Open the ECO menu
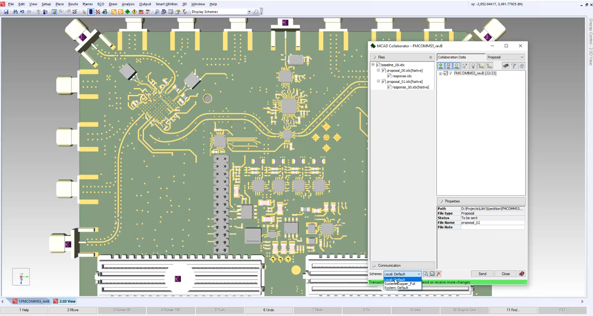593x316 pixels. [100, 4]
